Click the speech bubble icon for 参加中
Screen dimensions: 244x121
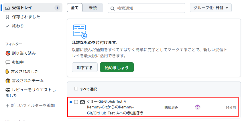[x=8, y=63]
